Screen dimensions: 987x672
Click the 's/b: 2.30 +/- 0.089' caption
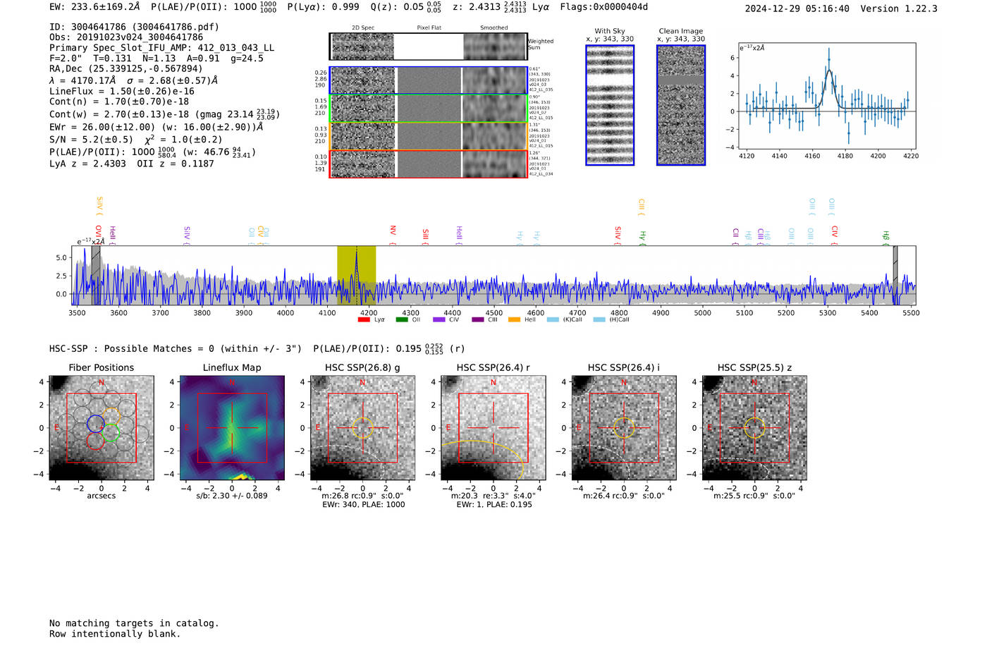click(x=232, y=496)
